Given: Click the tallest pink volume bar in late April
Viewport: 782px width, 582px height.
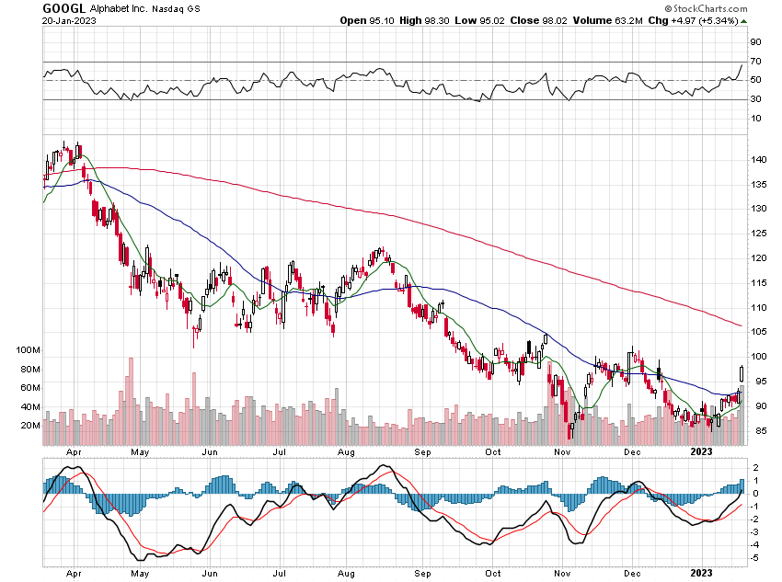Looking at the screenshot, I should click(x=132, y=401).
